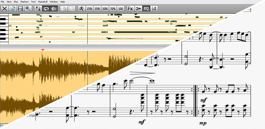Set playback speed to 25%
Screen dimensions: 265x129
tap(89, 9)
